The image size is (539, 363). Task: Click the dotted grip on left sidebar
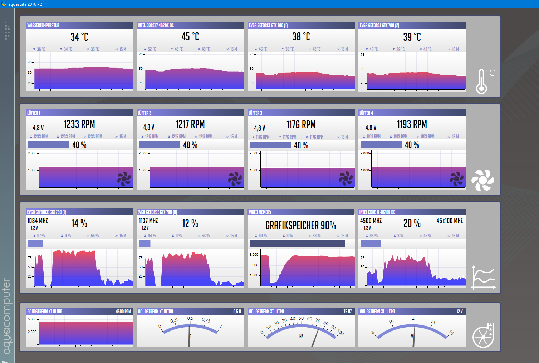click(7, 31)
